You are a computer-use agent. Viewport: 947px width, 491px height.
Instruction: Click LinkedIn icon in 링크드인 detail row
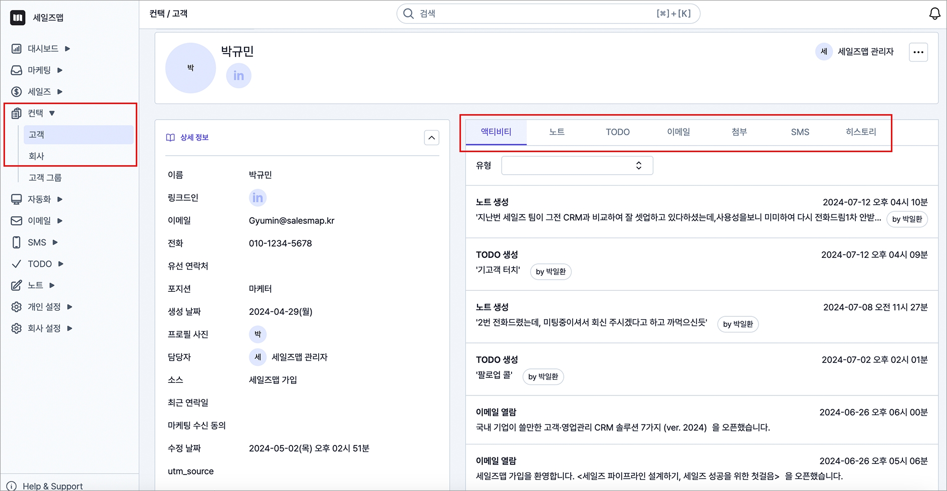pos(258,198)
